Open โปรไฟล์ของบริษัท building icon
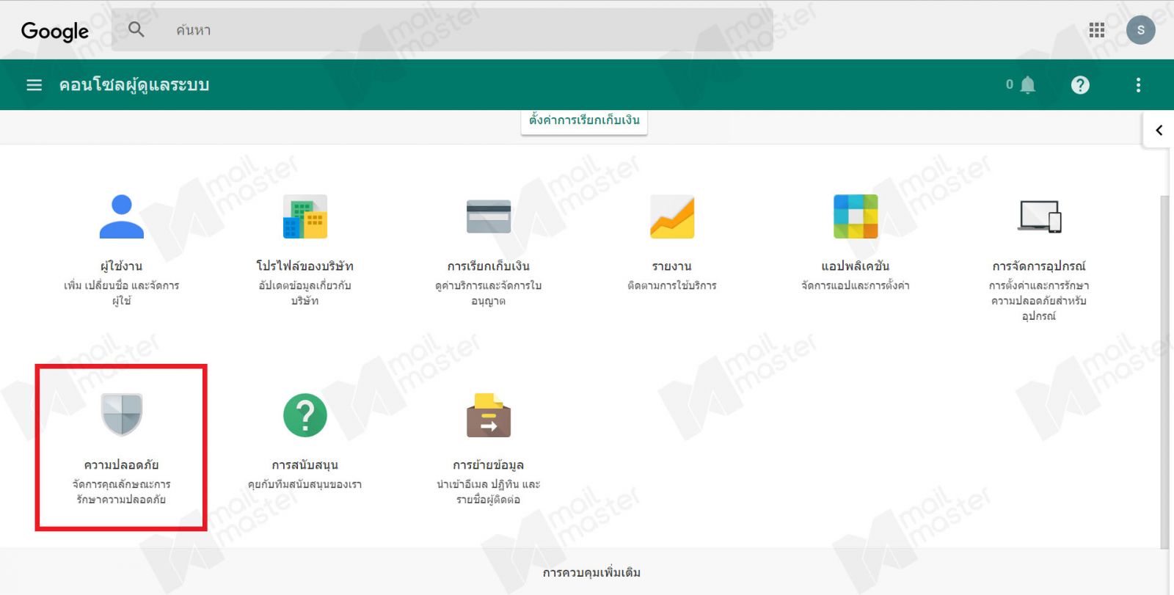This screenshot has height=595, width=1174. coord(305,216)
